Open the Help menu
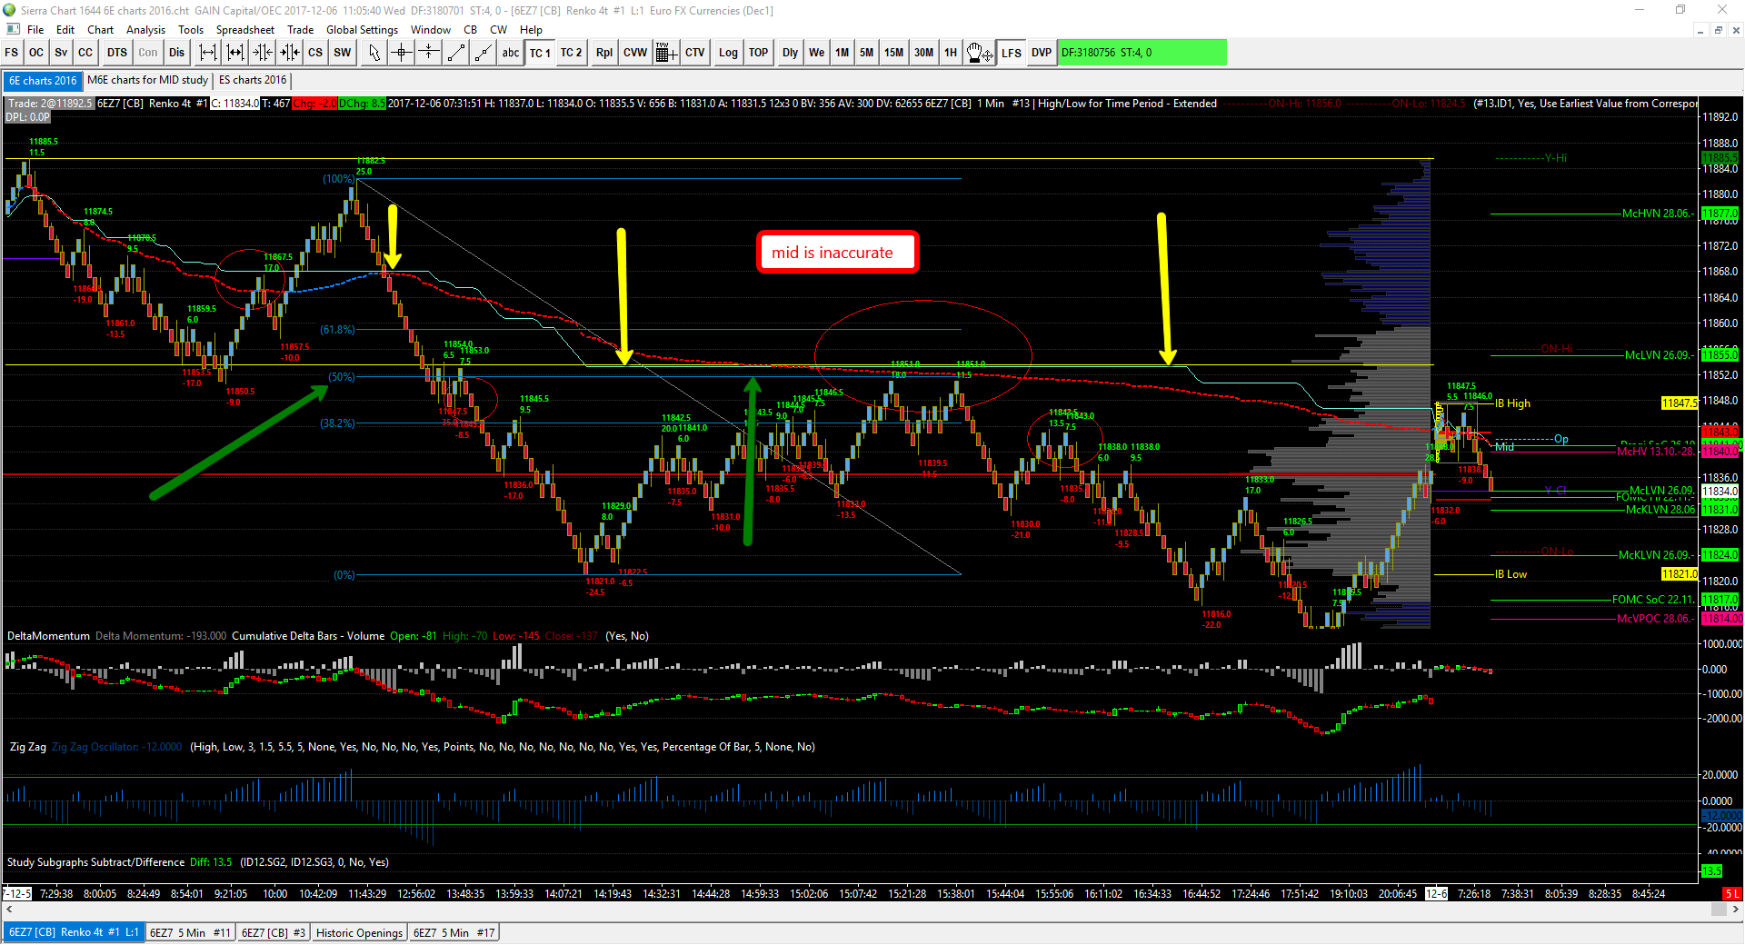This screenshot has height=945, width=1745. tap(531, 30)
